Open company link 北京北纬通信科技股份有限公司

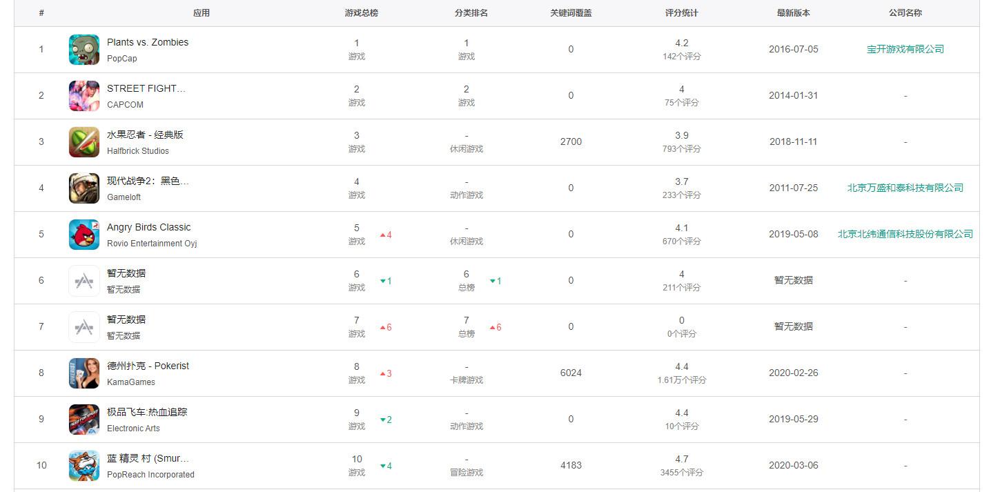coord(905,234)
